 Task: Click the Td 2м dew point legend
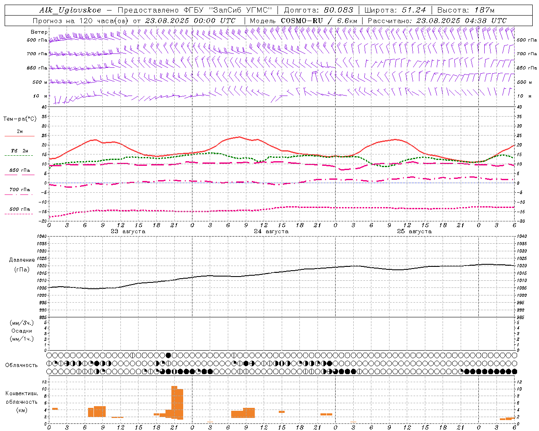point(20,151)
